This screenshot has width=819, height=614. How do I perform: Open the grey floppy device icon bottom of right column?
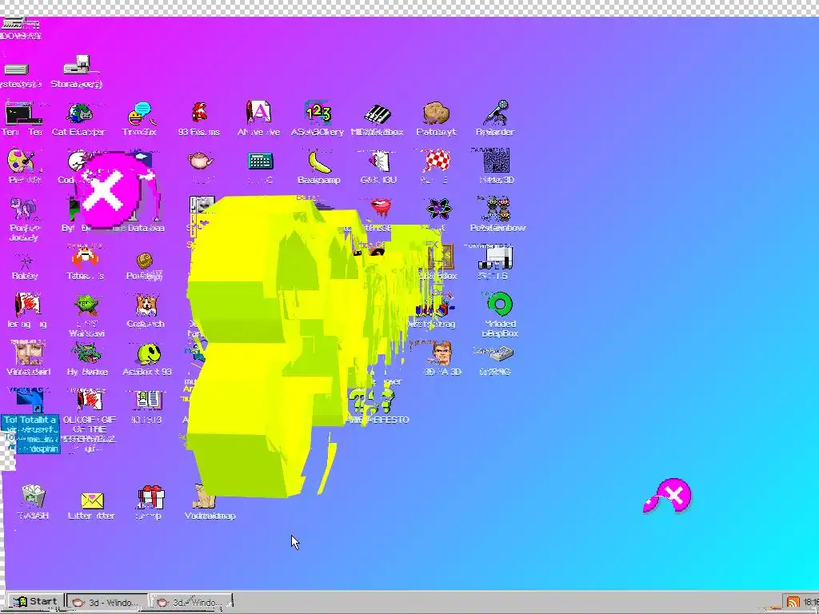click(500, 354)
